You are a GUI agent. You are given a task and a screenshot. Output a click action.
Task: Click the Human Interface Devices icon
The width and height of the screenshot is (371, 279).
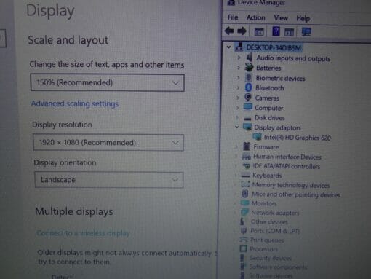(x=247, y=157)
